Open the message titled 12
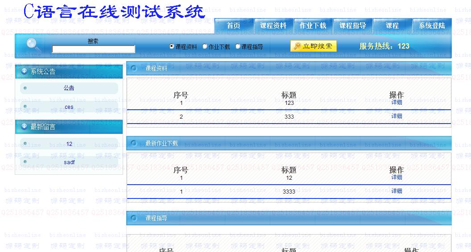 click(69, 144)
